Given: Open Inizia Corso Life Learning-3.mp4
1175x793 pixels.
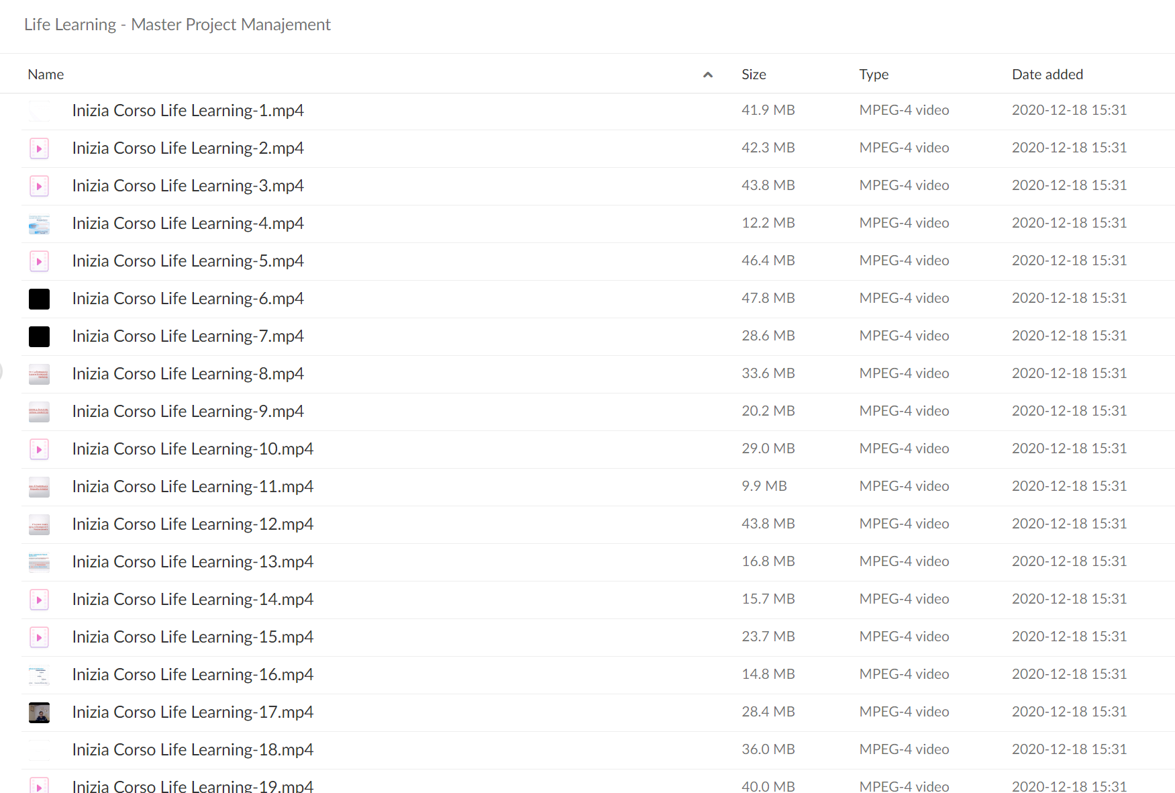Looking at the screenshot, I should (188, 186).
